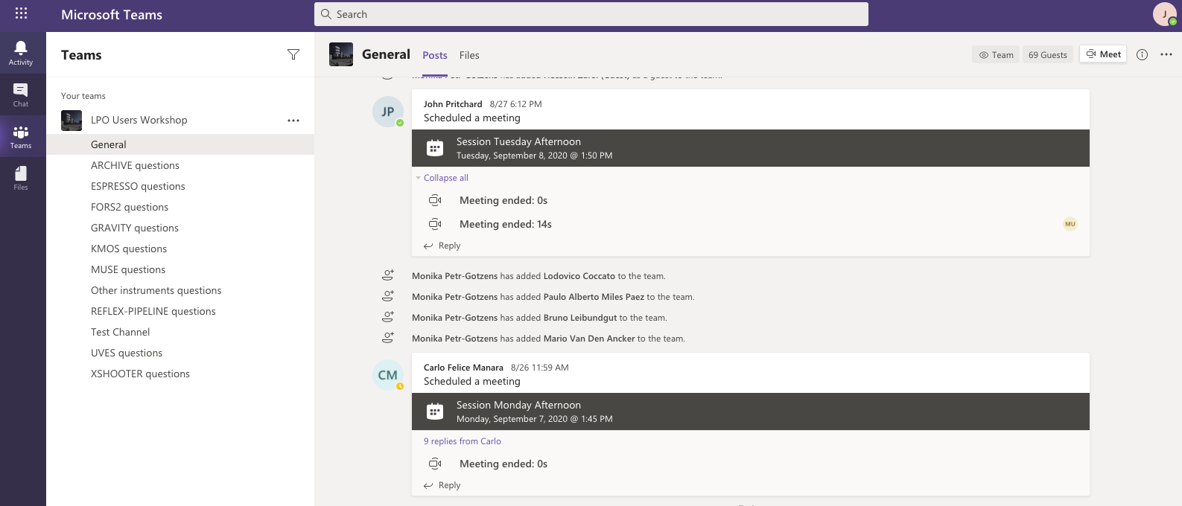Select the General channel
This screenshot has width=1182, height=506.
click(180, 144)
